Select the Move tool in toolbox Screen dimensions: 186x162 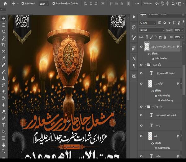click(3, 18)
